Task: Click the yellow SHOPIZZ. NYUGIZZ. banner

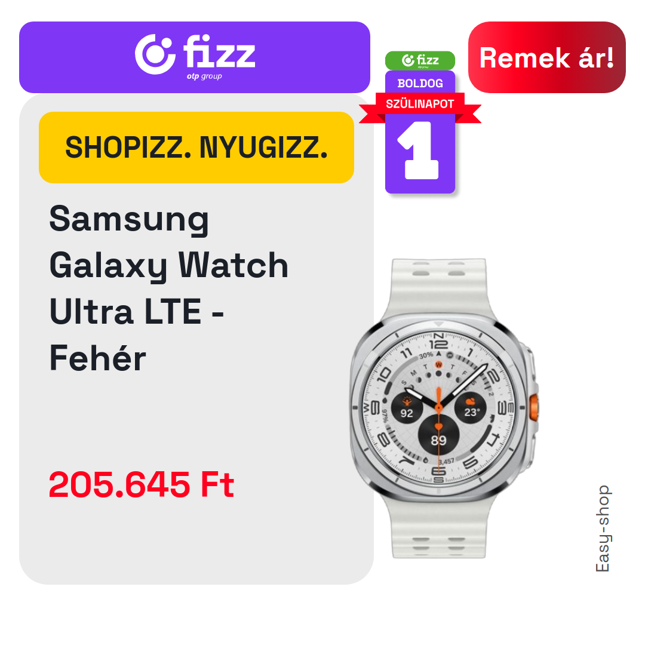Action: [x=196, y=148]
